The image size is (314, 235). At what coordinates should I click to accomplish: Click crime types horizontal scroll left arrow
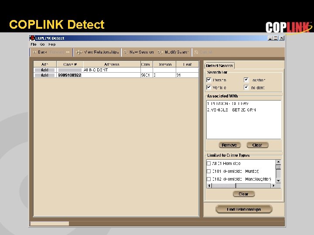pyautogui.click(x=209, y=186)
